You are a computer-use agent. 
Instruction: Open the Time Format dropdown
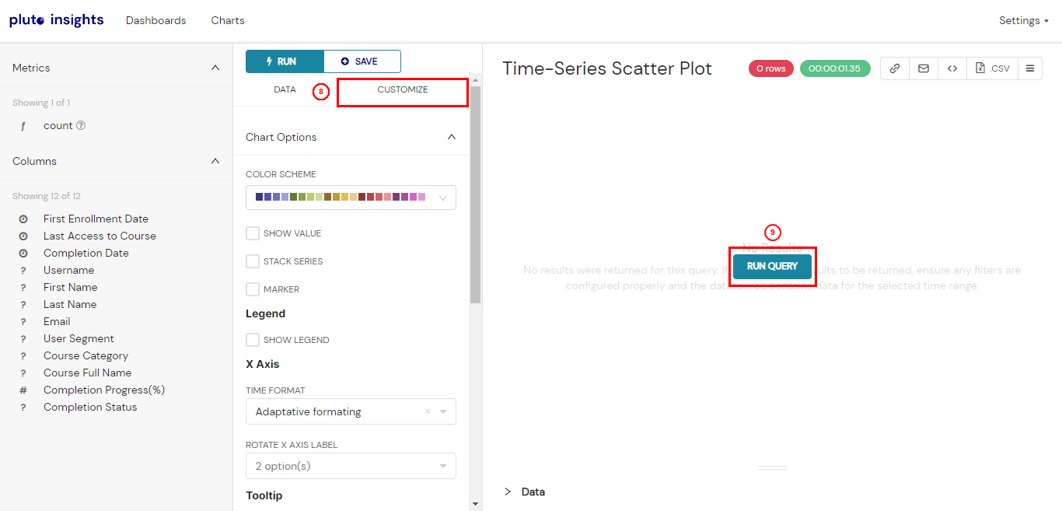(x=351, y=411)
